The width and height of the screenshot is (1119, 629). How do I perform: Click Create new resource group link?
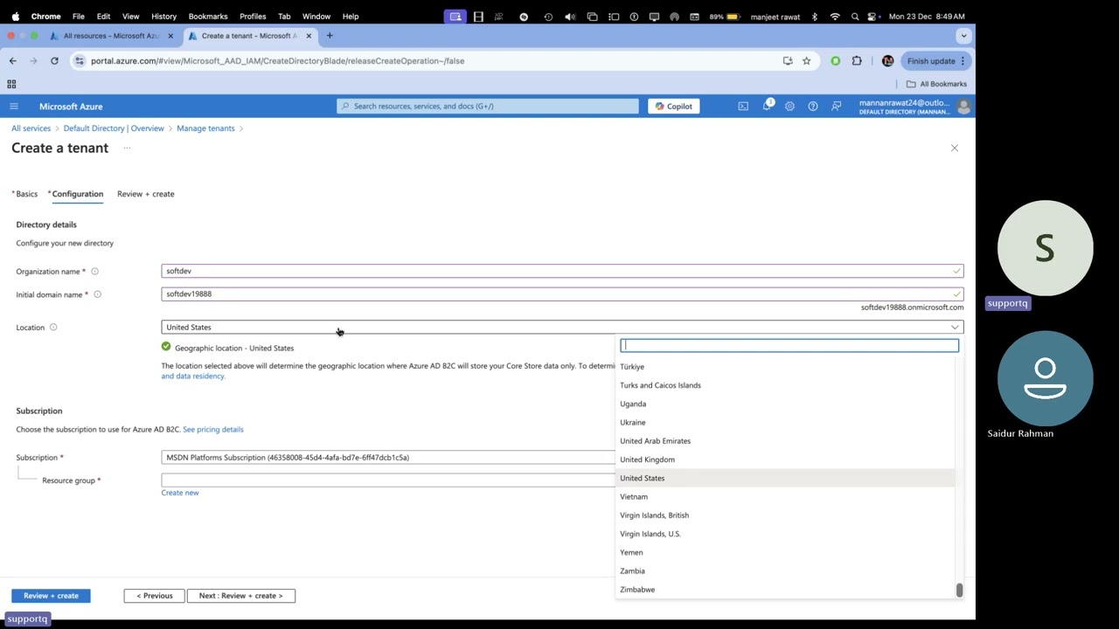click(180, 493)
